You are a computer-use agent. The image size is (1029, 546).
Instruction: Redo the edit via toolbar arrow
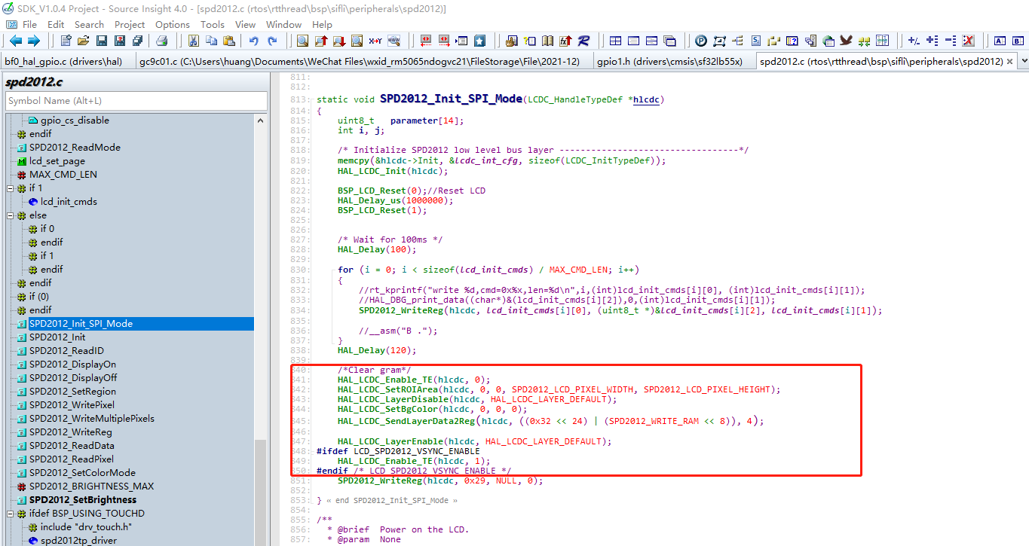click(x=272, y=41)
